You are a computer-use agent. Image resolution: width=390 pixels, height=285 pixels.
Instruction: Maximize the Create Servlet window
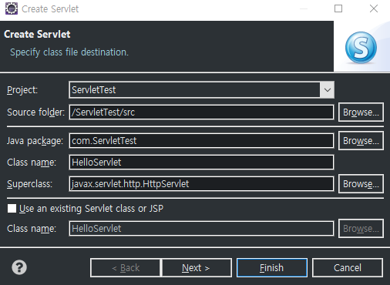[338, 8]
